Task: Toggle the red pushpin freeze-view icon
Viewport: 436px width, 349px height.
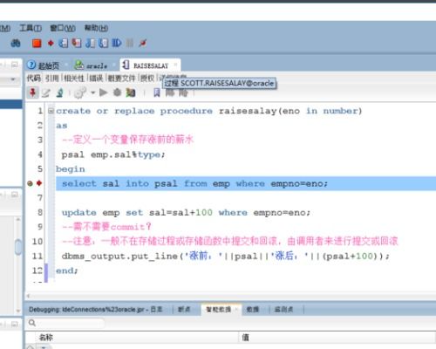Action: pos(32,92)
